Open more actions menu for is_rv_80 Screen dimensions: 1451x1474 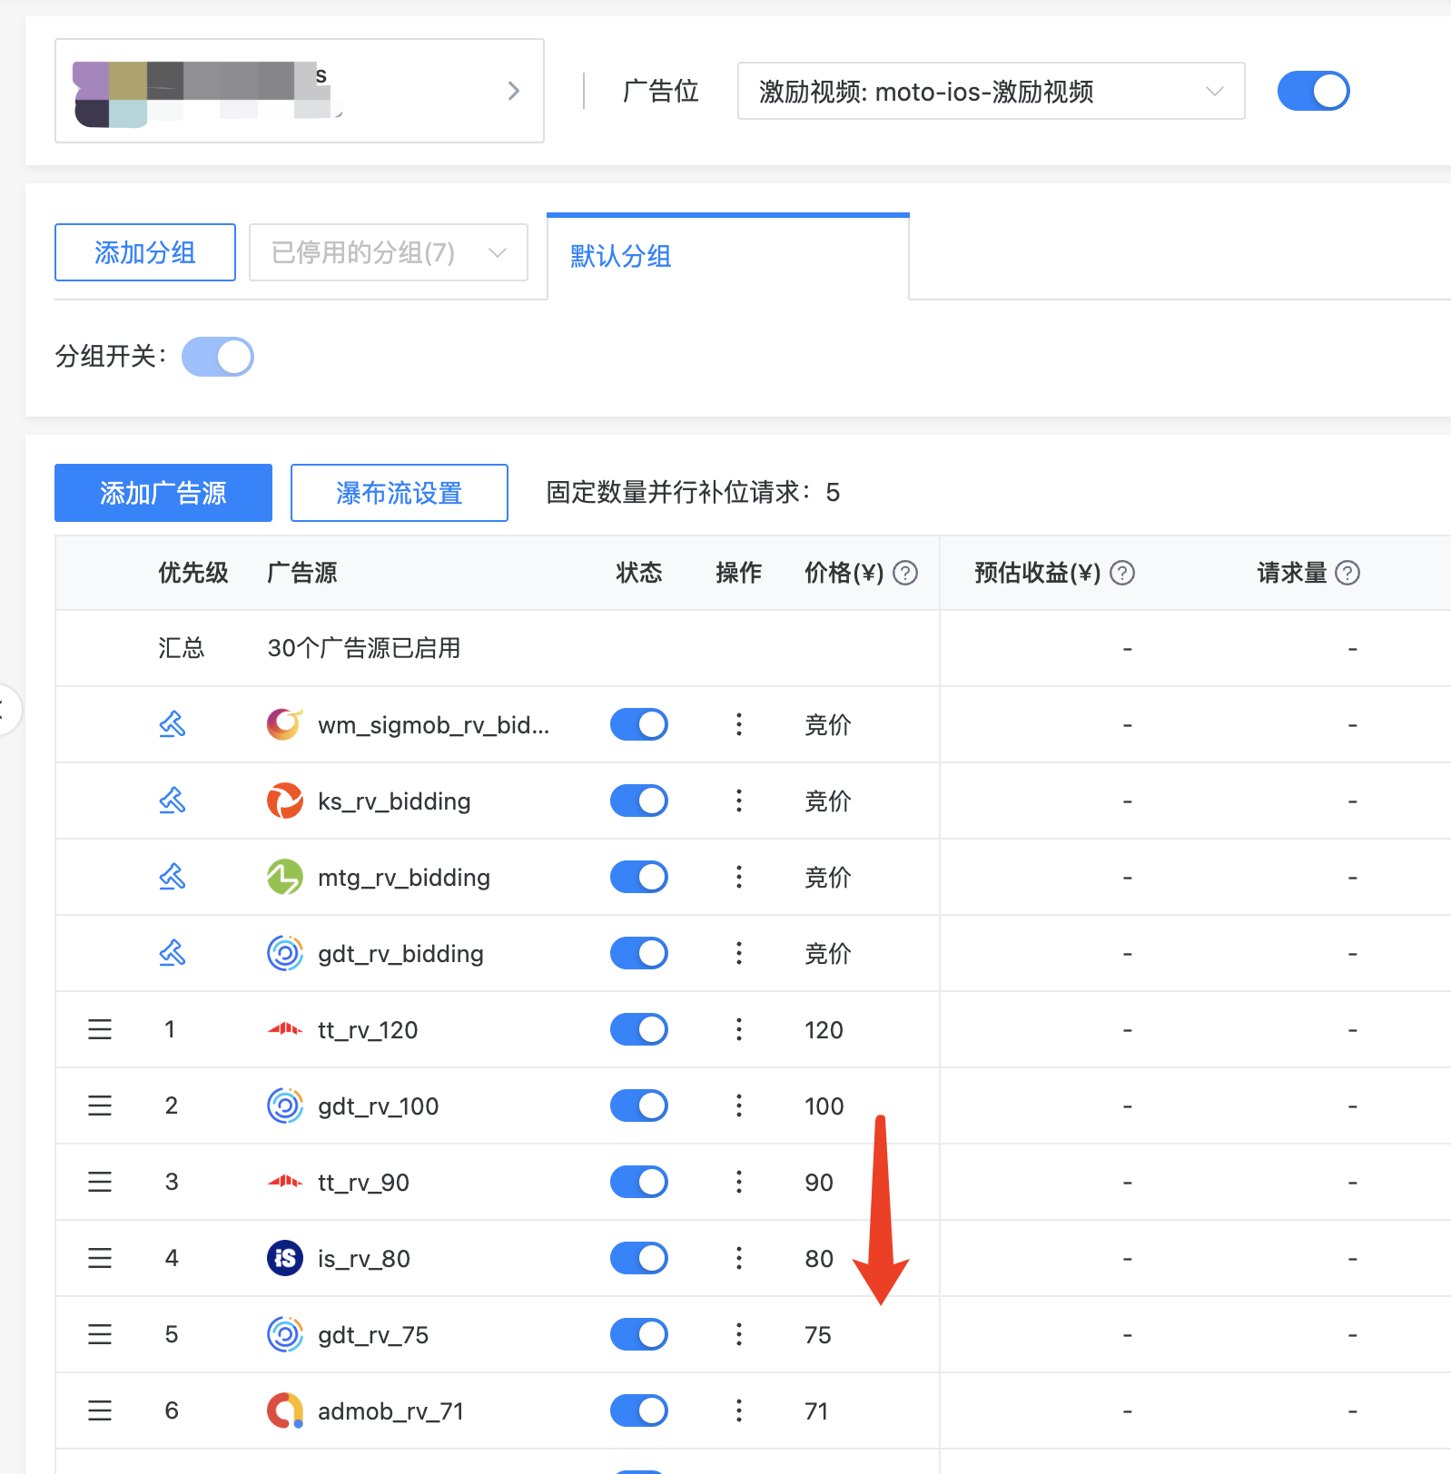[739, 1258]
